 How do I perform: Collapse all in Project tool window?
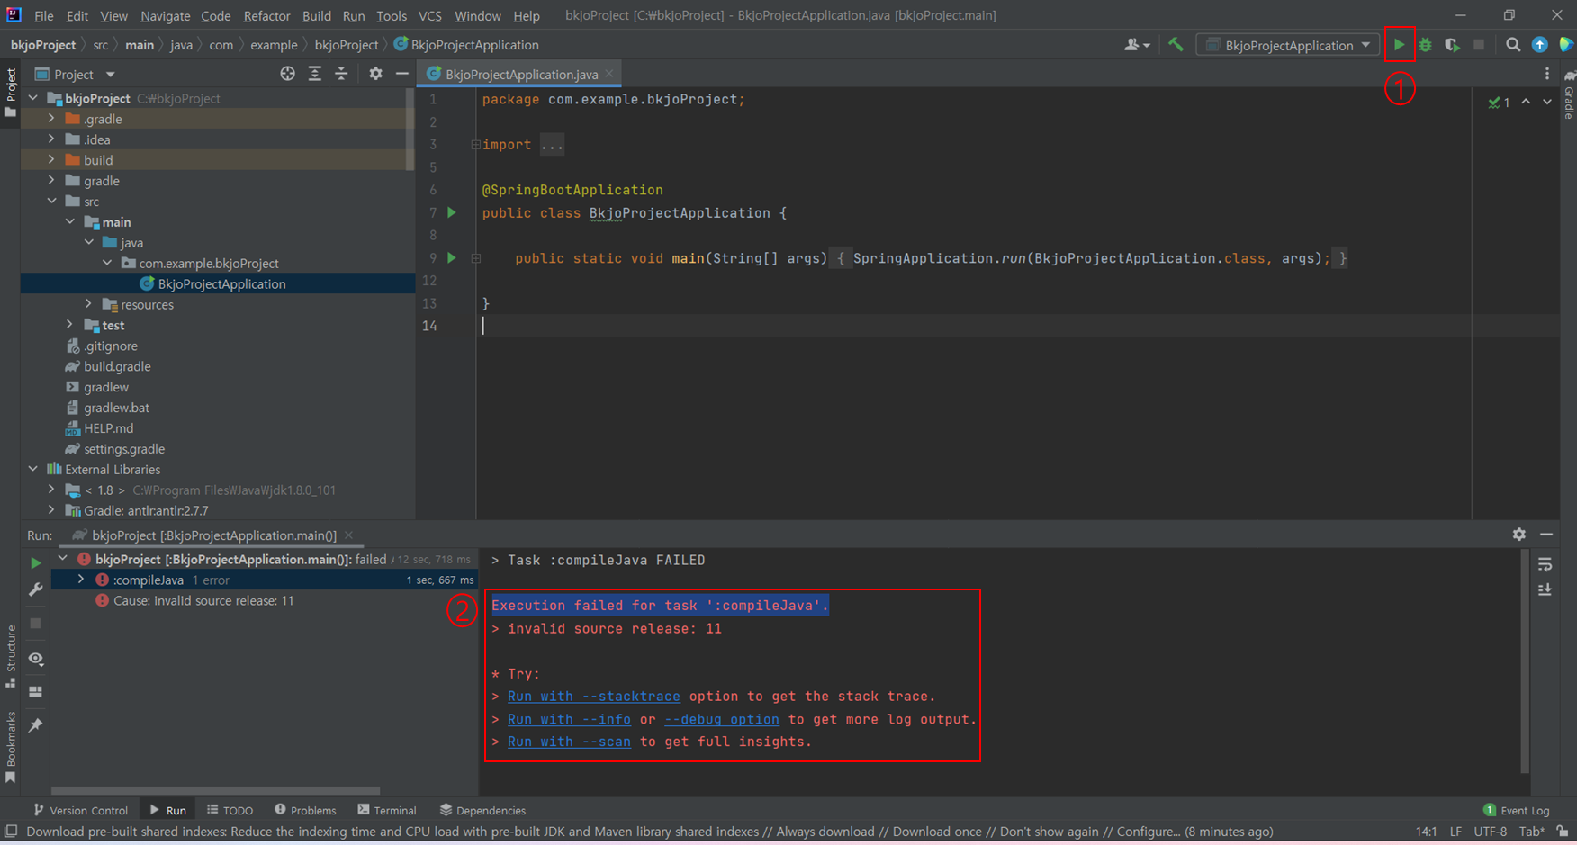tap(341, 74)
